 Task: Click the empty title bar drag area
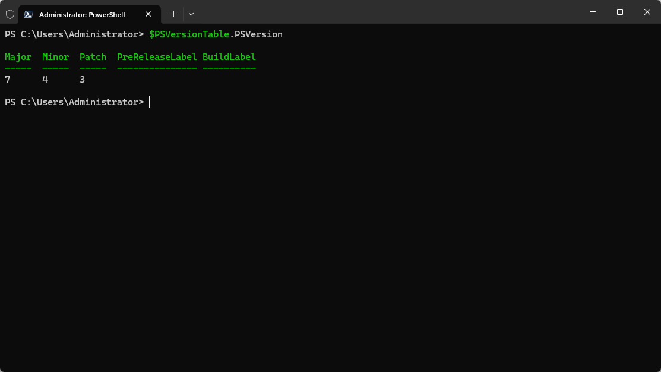[x=386, y=12]
